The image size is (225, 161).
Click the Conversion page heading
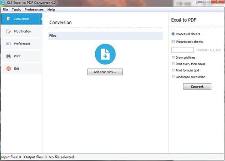(60, 22)
